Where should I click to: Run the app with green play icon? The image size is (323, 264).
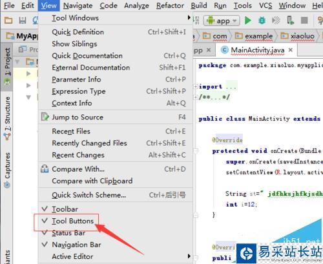point(248,21)
